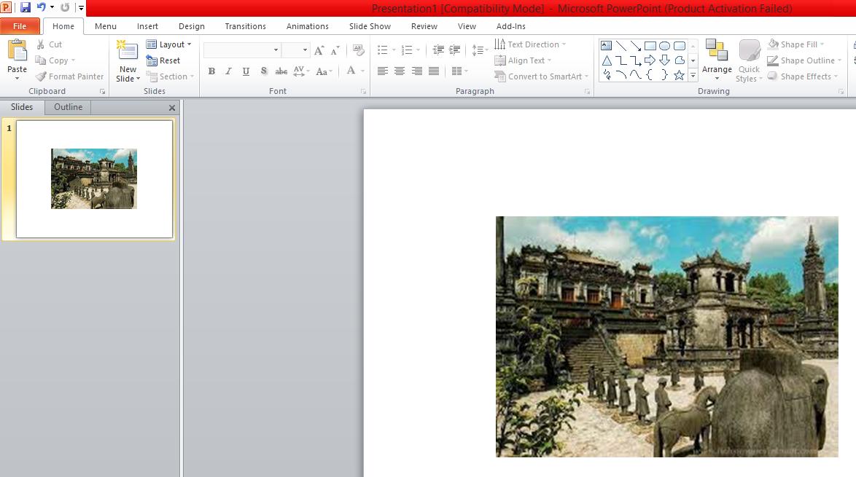Select the Oval shape icon
856x477 pixels.
(x=665, y=46)
